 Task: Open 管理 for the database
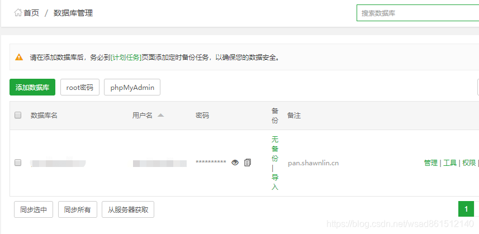[x=431, y=163]
